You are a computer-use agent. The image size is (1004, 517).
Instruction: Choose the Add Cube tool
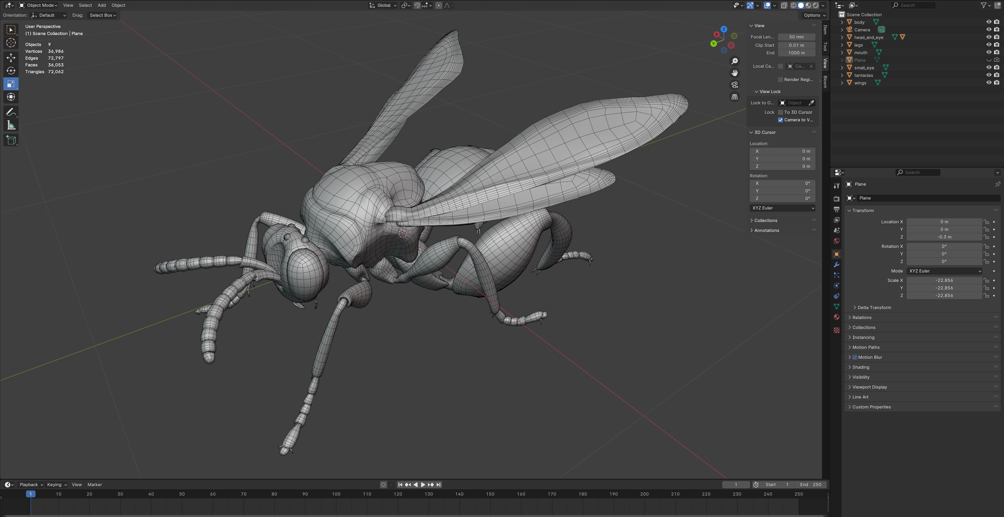pos(11,140)
